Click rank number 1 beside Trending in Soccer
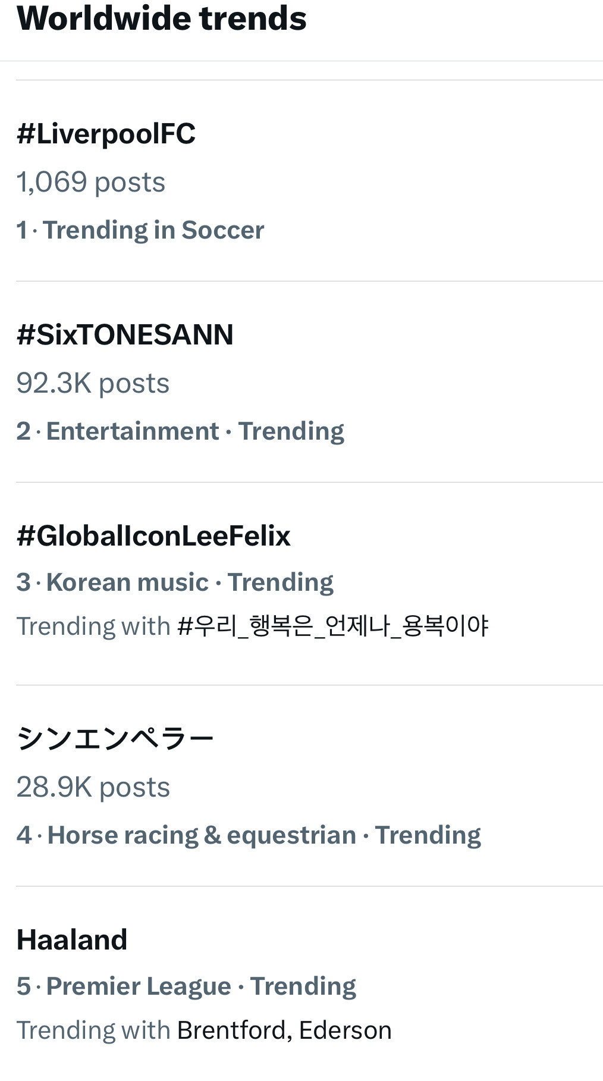This screenshot has height=1081, width=603. (x=22, y=230)
